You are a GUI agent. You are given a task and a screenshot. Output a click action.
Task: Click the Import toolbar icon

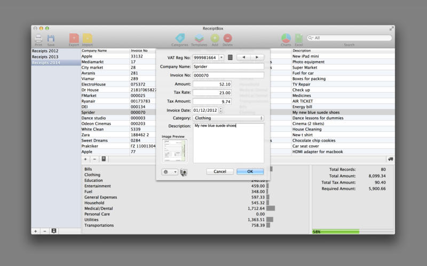tap(88, 38)
